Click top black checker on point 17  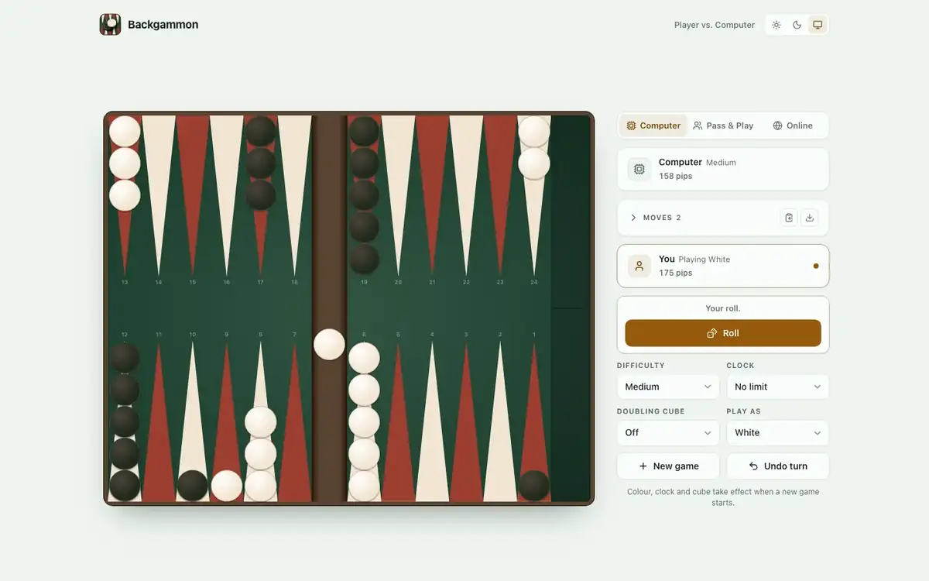point(260,132)
